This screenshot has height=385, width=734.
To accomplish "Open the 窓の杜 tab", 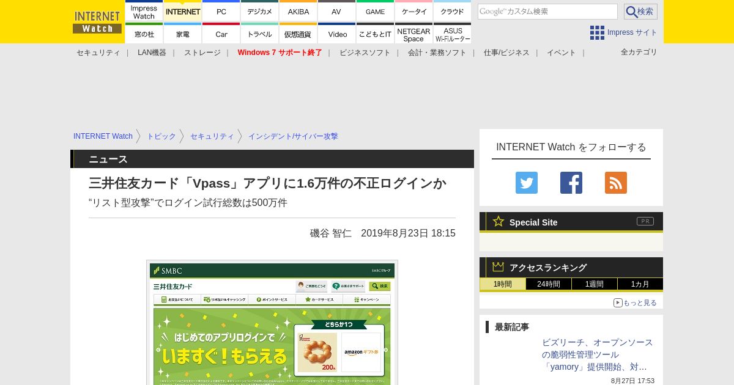I will click(x=144, y=34).
